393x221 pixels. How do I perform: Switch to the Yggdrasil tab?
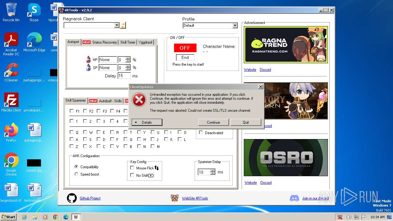click(x=145, y=42)
